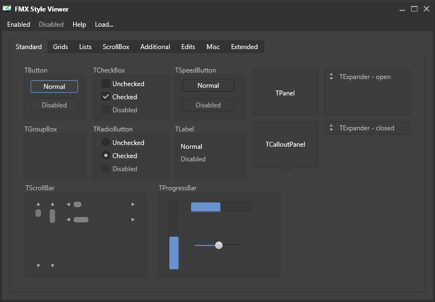Click the TButton Normal button
The height and width of the screenshot is (302, 435).
(x=54, y=87)
